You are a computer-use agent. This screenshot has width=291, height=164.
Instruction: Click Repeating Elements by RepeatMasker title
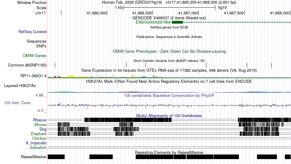(169, 152)
